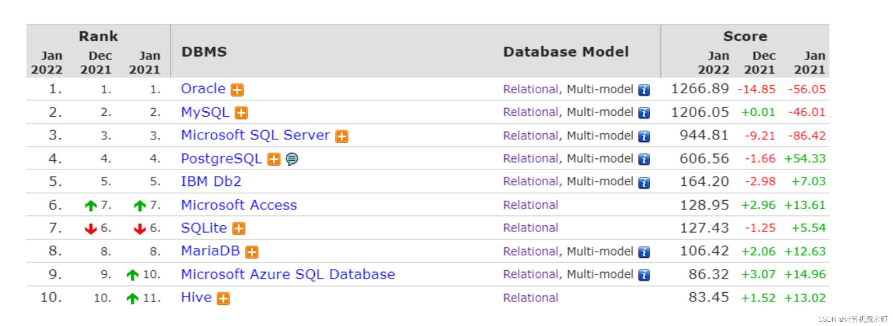Click the orange plus icon beside MariaDB

(x=252, y=252)
